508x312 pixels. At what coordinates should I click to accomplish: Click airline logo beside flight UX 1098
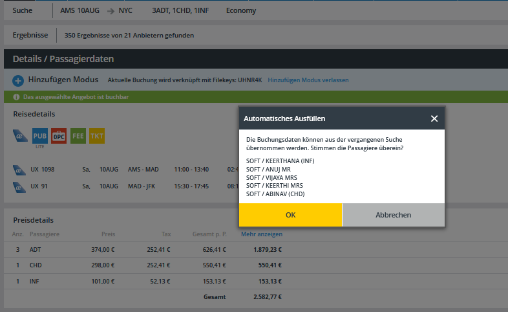pyautogui.click(x=19, y=170)
